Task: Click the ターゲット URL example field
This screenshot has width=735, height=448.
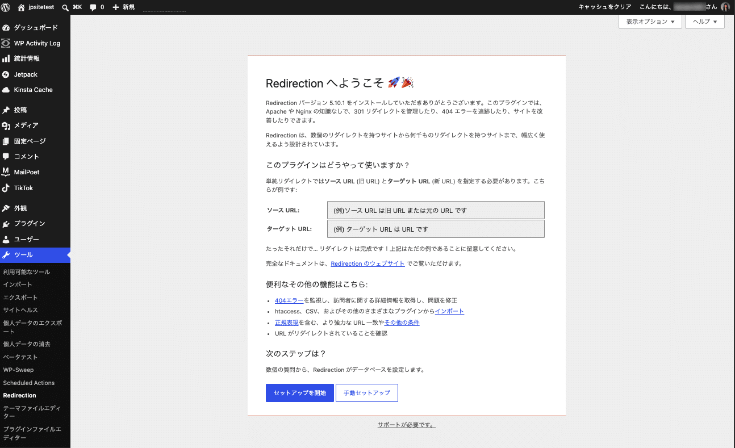Action: point(436,229)
